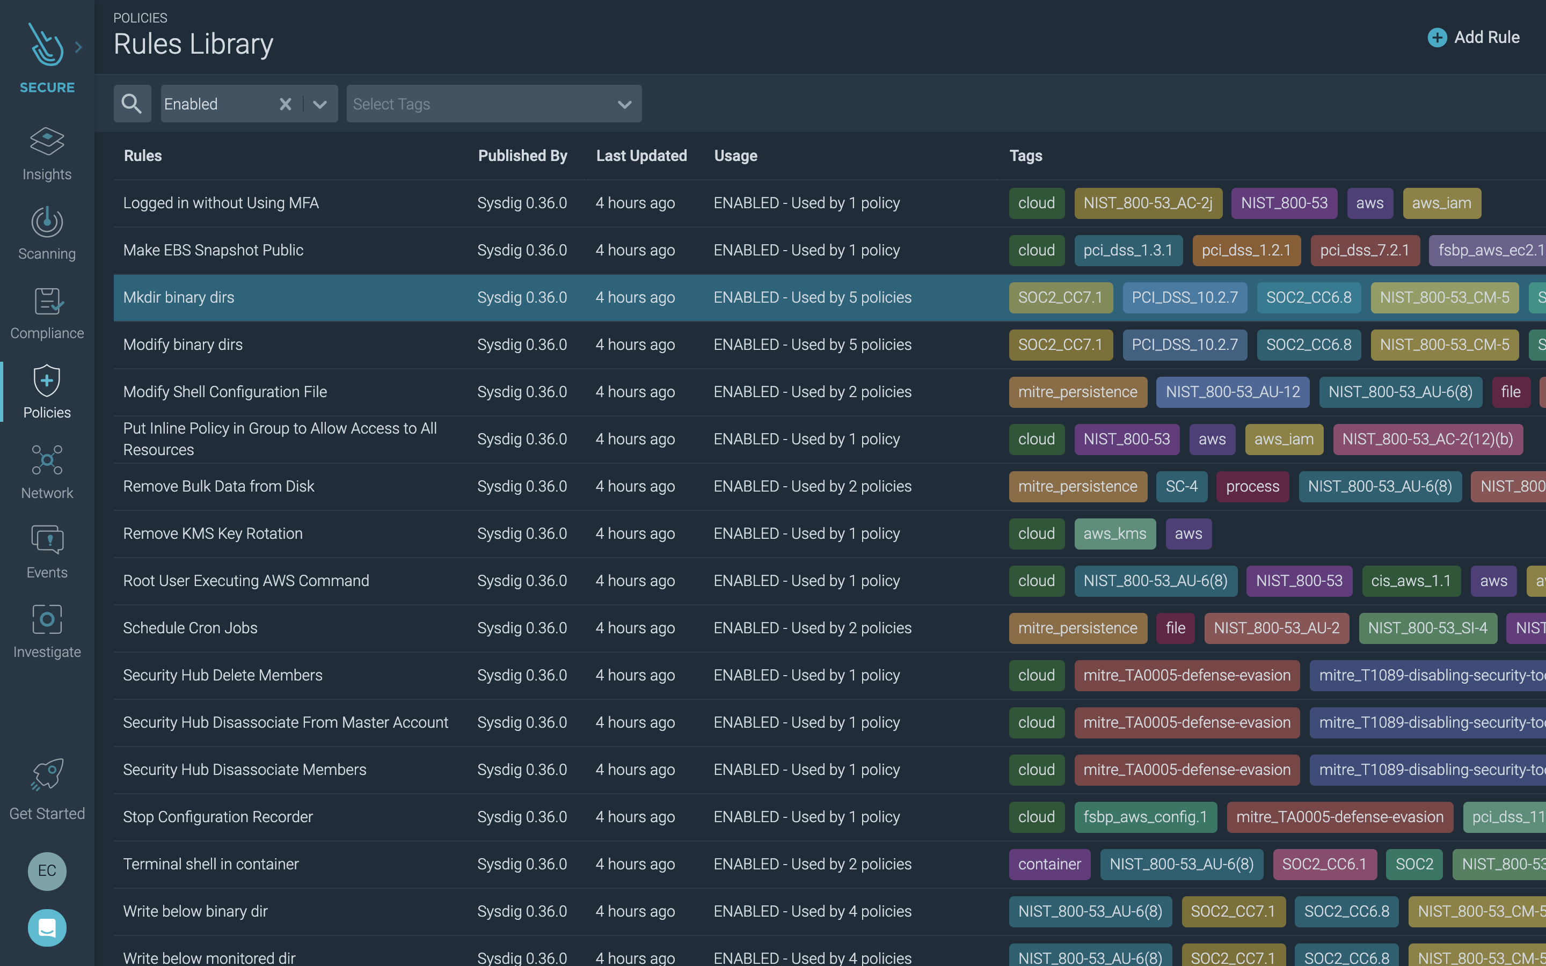Open the Scanning section

click(x=47, y=233)
